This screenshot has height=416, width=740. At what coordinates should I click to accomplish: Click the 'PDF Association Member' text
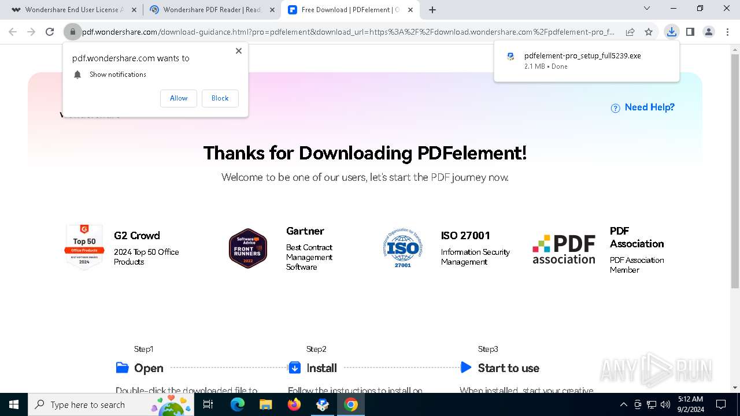click(637, 265)
